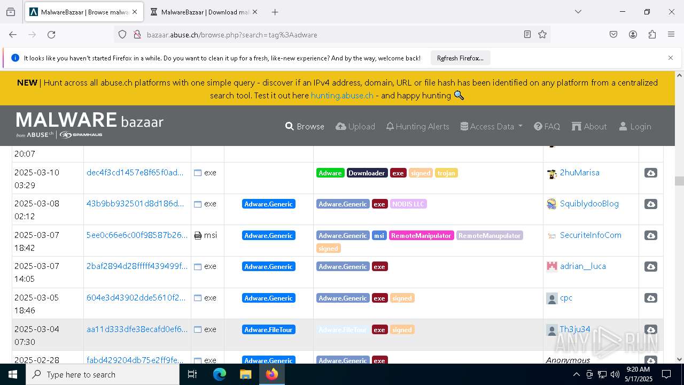684x385 pixels.
Task: Open reporter Th3ju34 profile link
Action: pyautogui.click(x=574, y=329)
